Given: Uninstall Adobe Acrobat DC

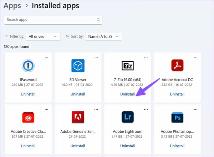Looking at the screenshot, I should (177, 94).
